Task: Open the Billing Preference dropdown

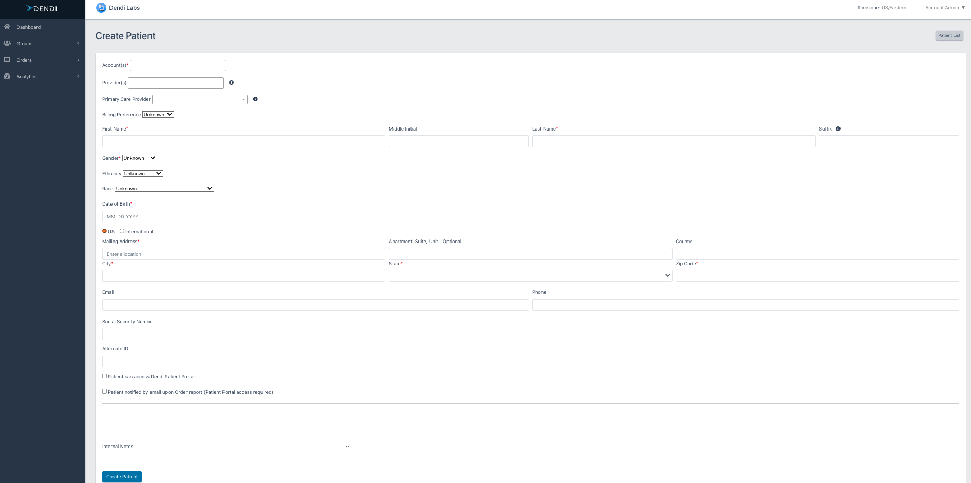Action: click(158, 114)
